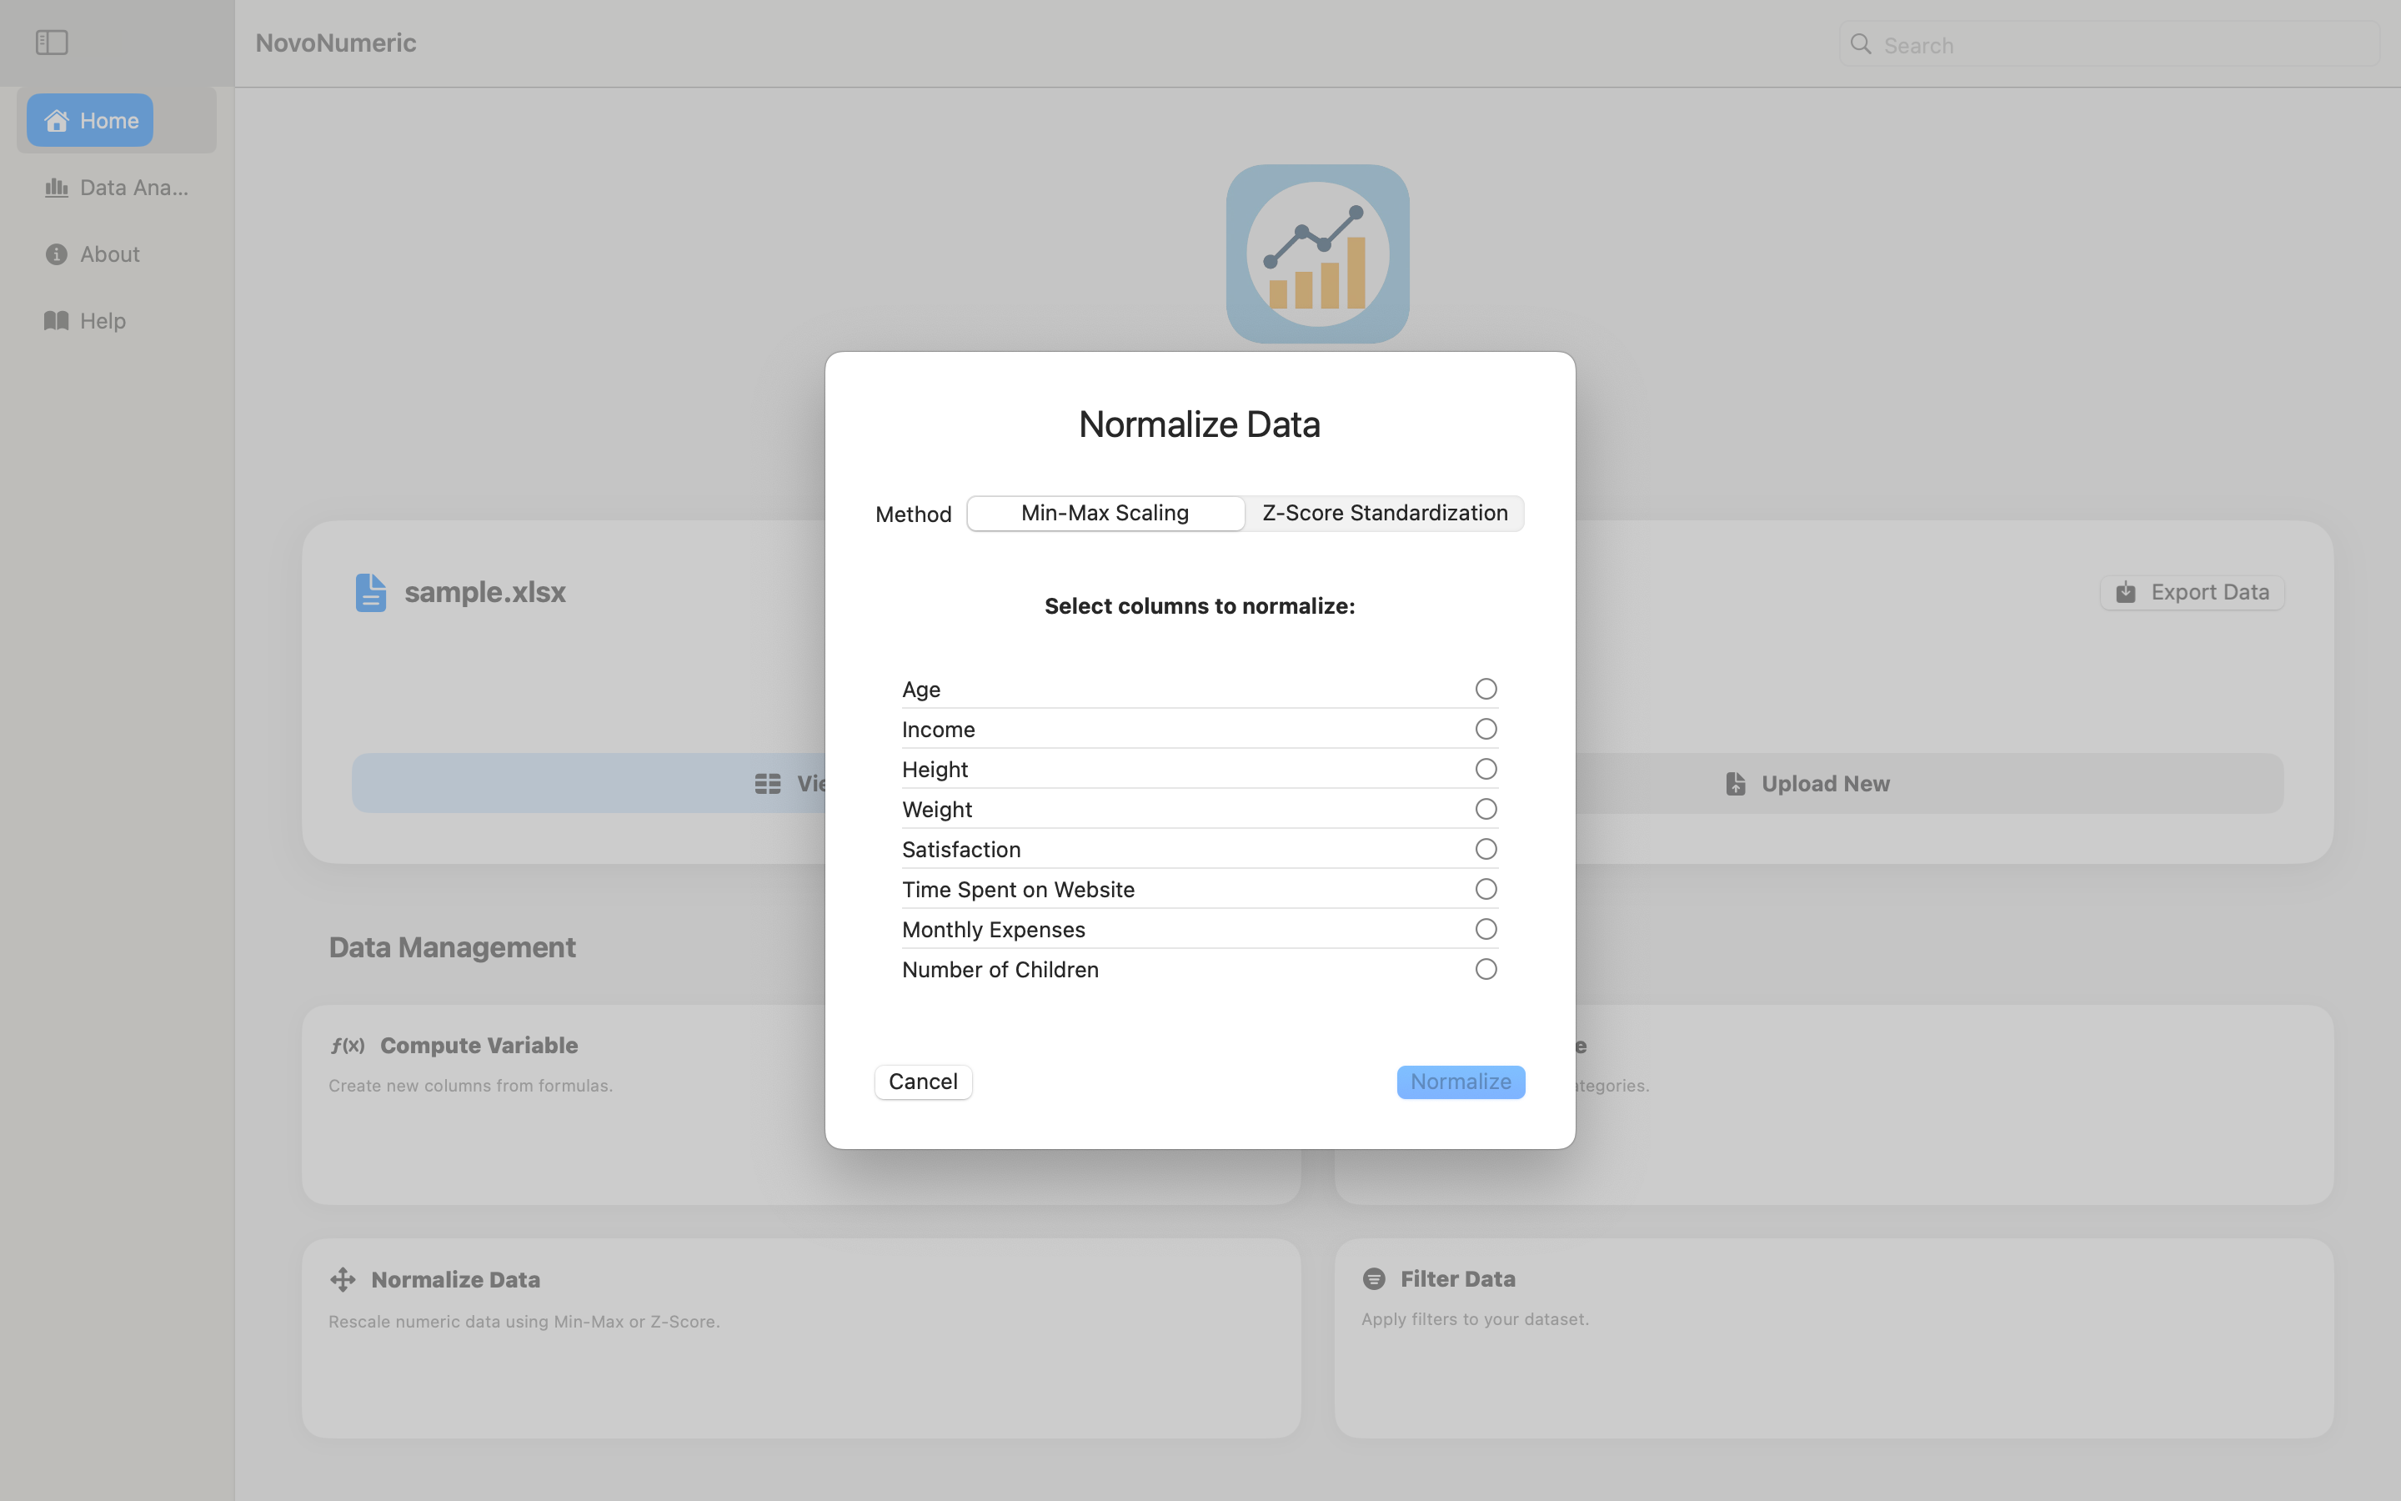Click the Height column label
This screenshot has width=2401, height=1501.
tap(935, 770)
